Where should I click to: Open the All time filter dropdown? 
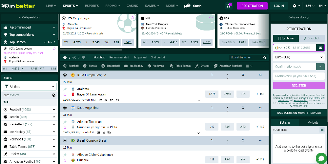tap(30, 87)
